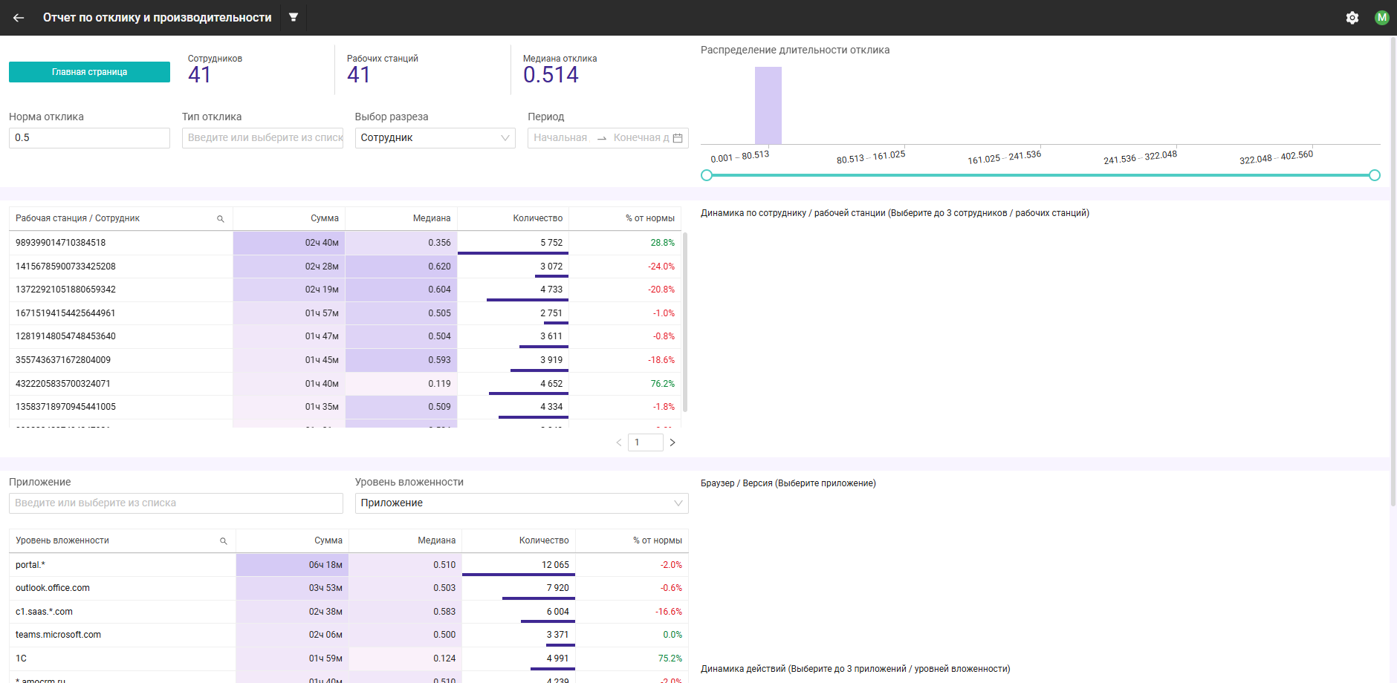Click search icon in employee table header
The image size is (1397, 683).
pos(221,219)
